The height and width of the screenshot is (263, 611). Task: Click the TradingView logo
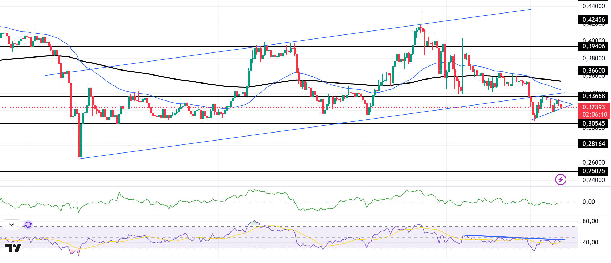pos(13,248)
